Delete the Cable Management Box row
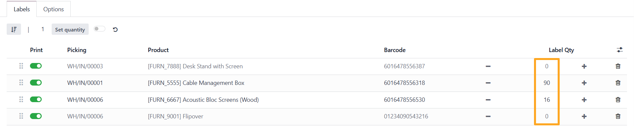The height and width of the screenshot is (126, 634). click(x=618, y=83)
